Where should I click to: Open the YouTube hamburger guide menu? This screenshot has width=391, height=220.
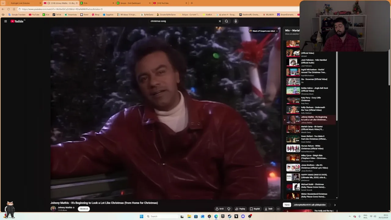point(5,21)
